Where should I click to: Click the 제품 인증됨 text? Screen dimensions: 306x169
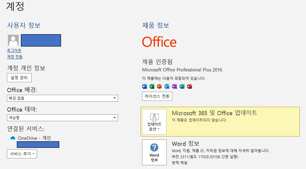pos(157,62)
